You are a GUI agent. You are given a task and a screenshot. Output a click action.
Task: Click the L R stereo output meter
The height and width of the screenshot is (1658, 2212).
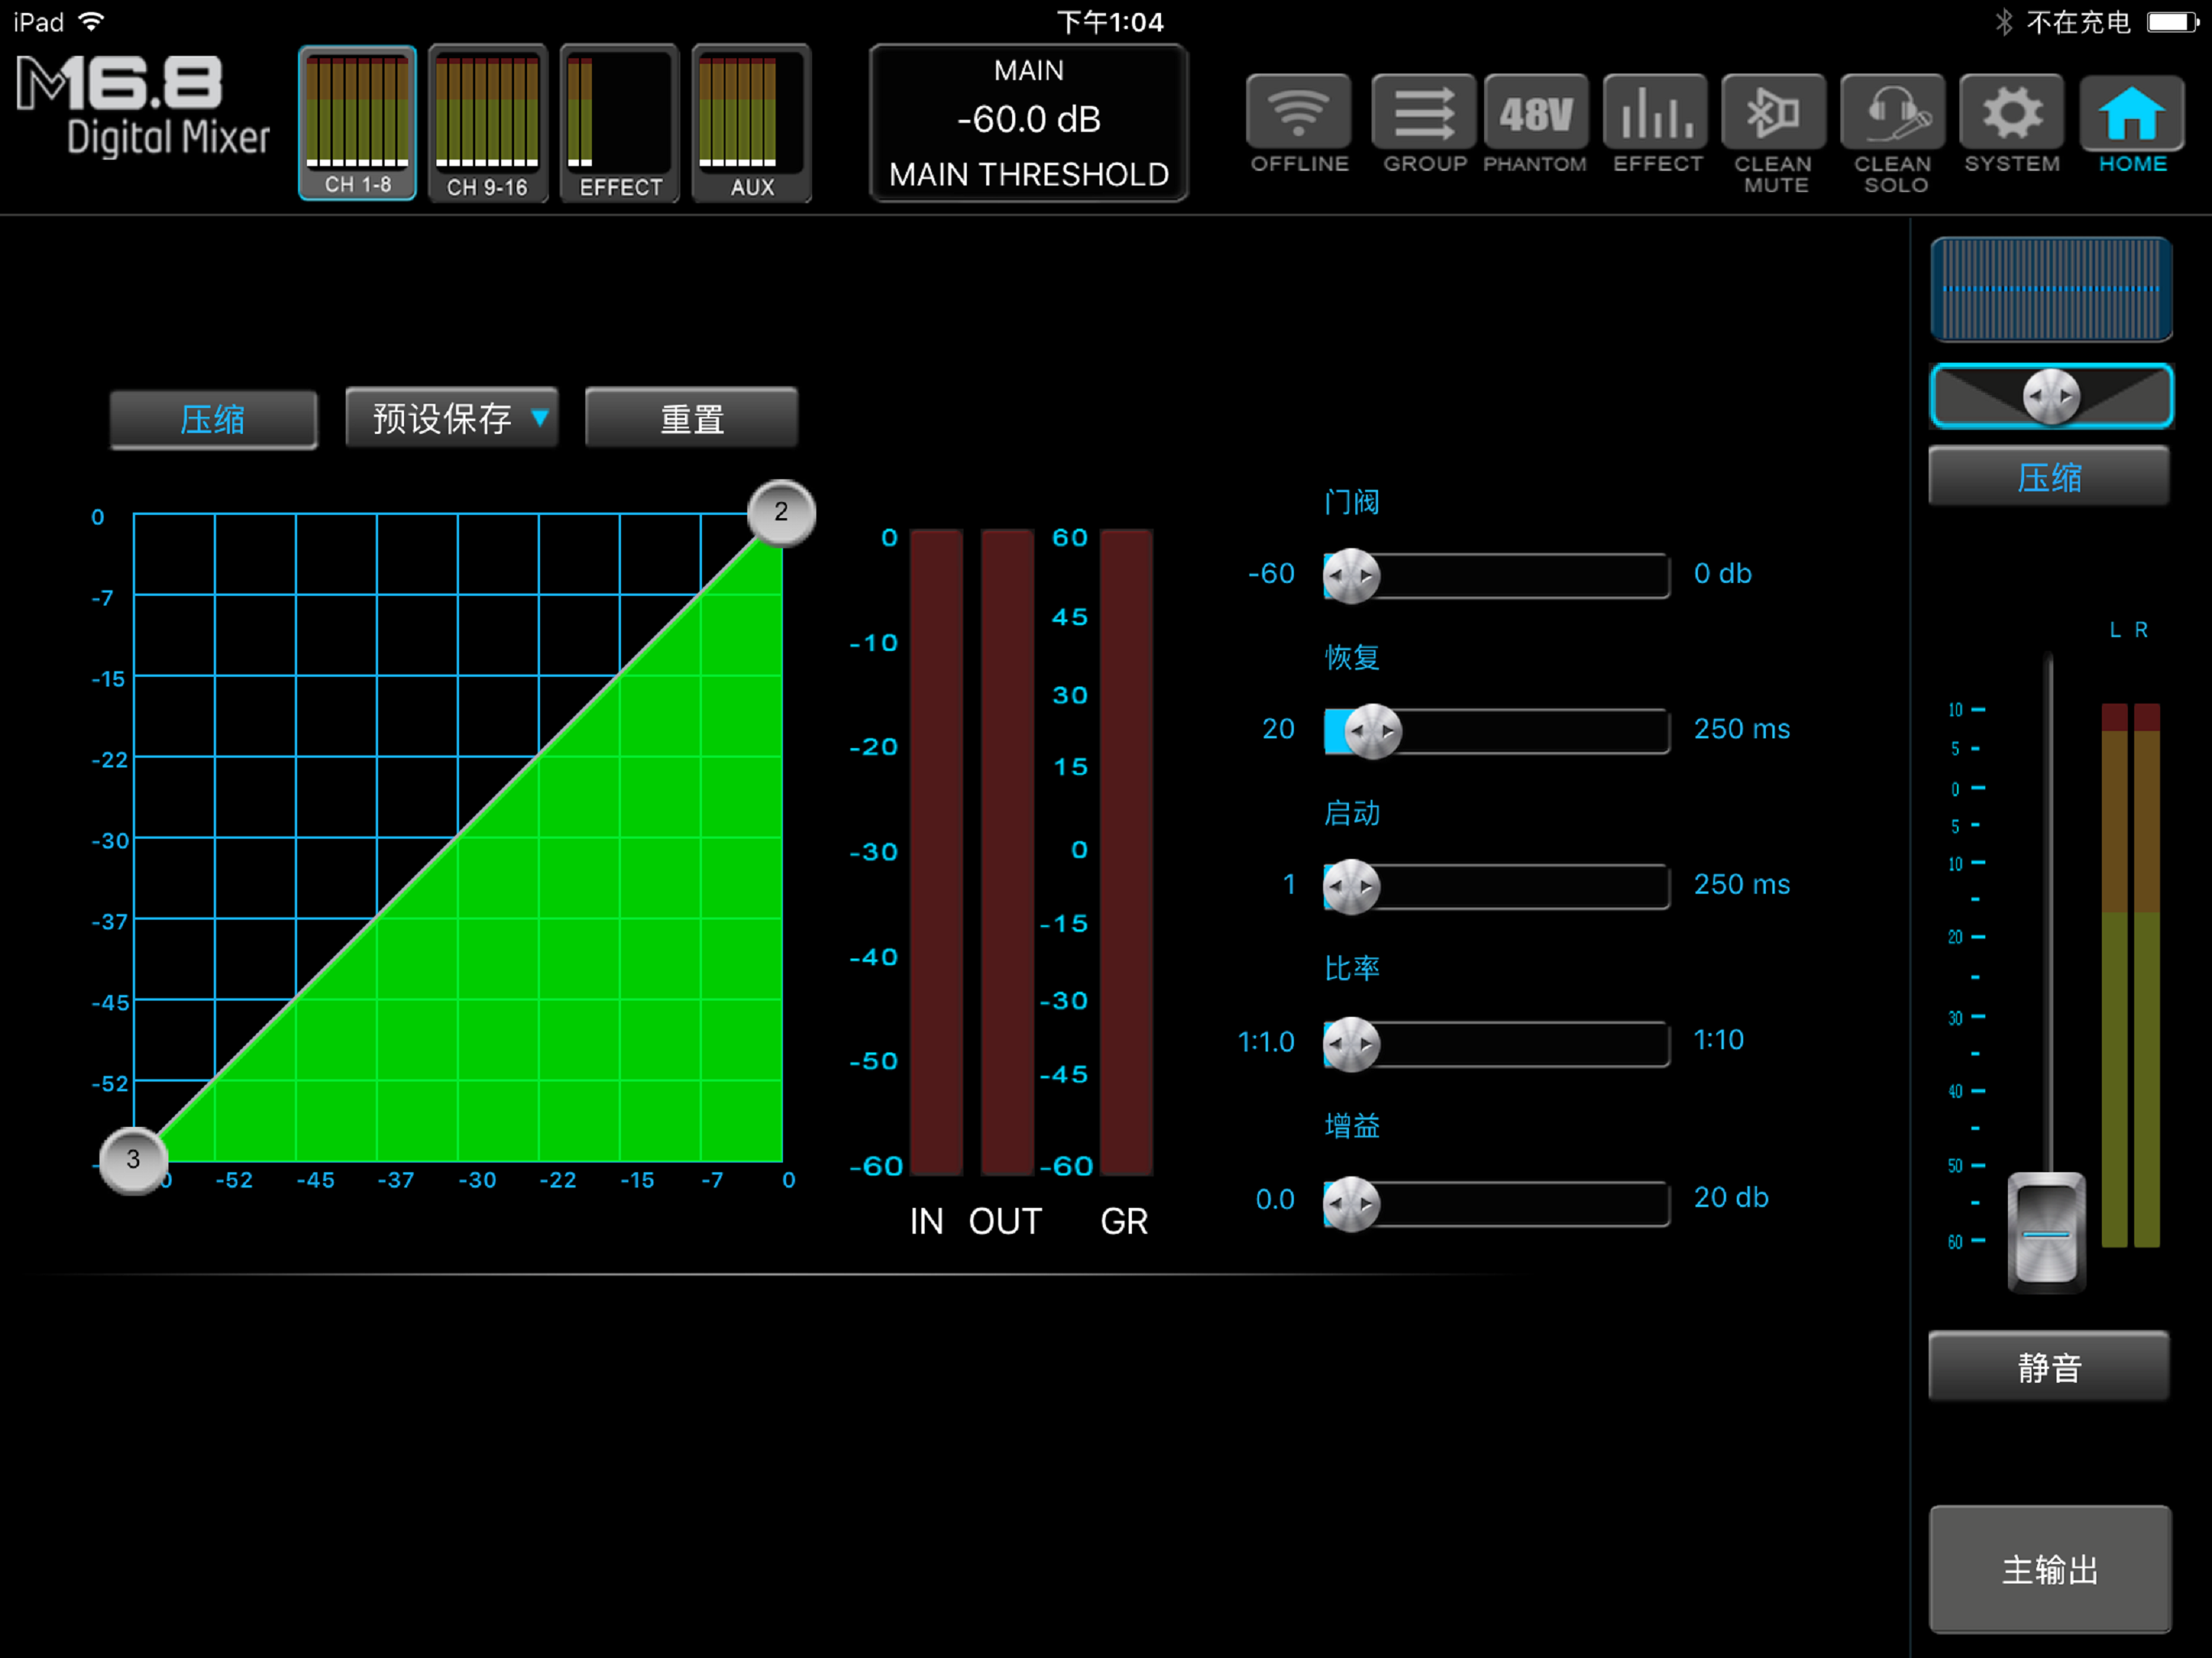click(2131, 975)
